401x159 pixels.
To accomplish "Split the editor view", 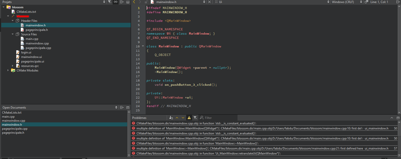I will pos(398,2).
